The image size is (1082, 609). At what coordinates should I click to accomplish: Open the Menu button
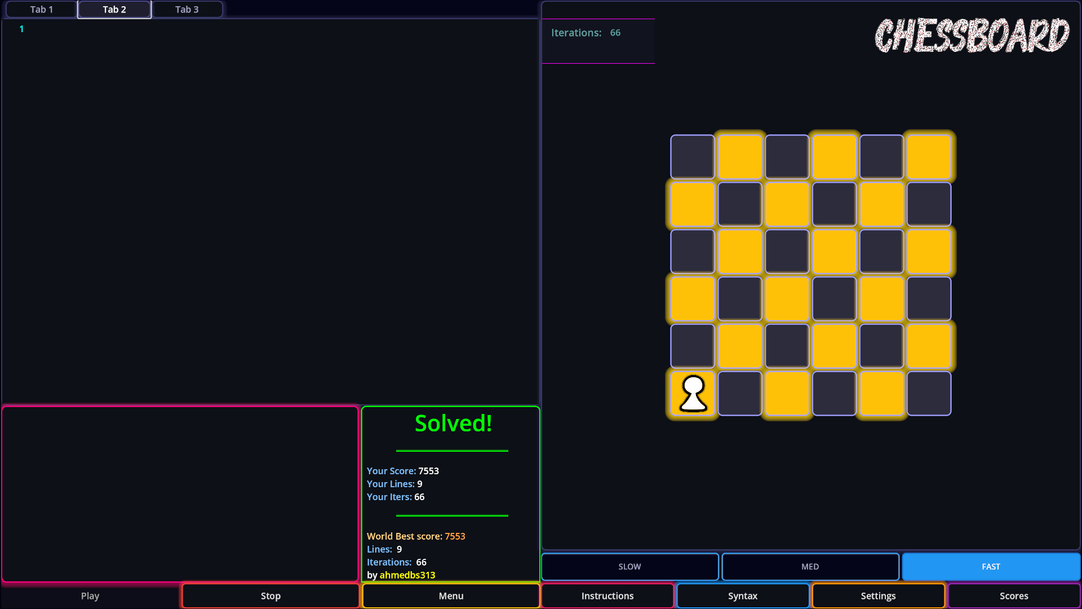click(x=451, y=595)
